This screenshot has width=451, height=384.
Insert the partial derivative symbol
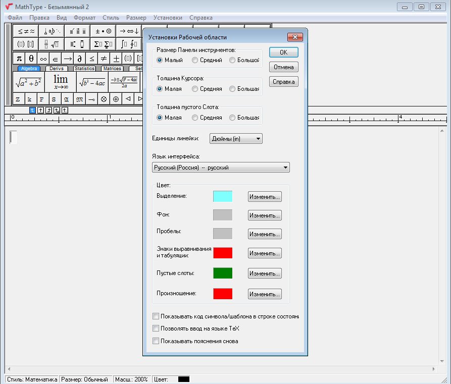tap(79, 59)
